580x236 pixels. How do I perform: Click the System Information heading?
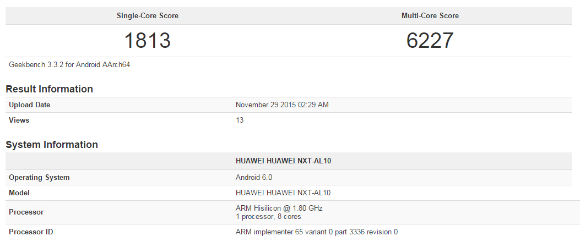click(x=52, y=145)
